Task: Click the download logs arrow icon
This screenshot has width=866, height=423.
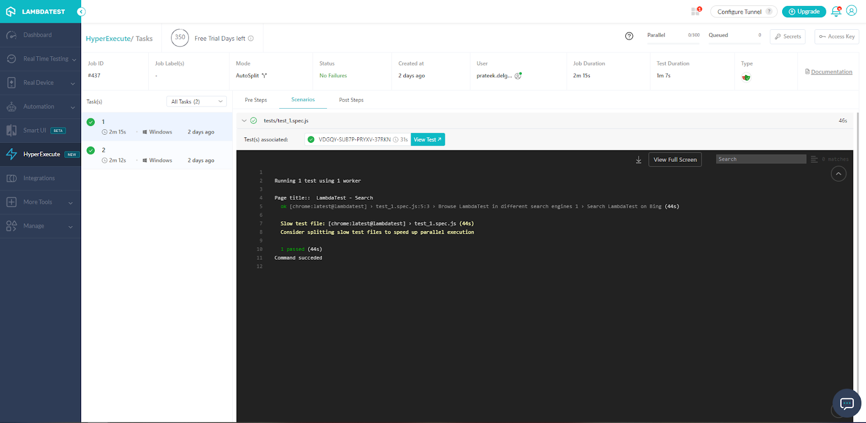Action: coord(639,160)
